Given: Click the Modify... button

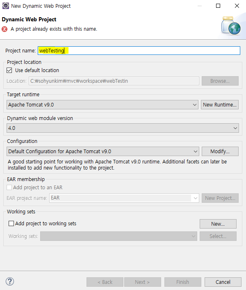Looking at the screenshot, I should coord(220,151).
